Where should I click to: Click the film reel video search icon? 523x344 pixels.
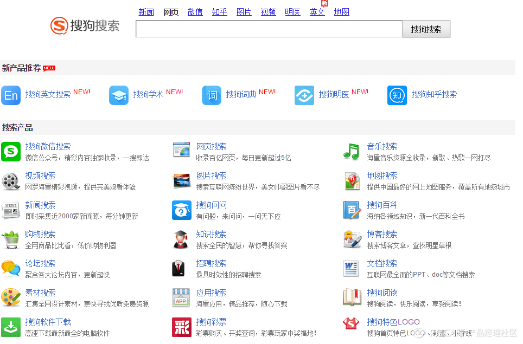point(11,181)
